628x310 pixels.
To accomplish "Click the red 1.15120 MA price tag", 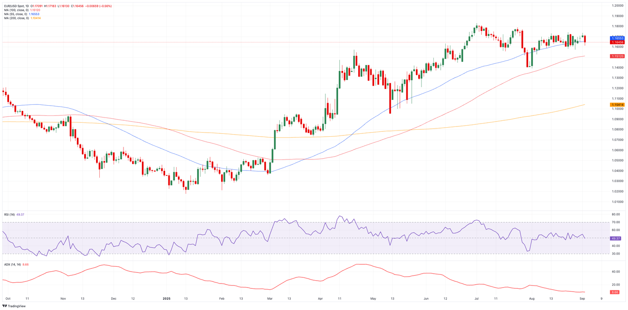I will [617, 56].
